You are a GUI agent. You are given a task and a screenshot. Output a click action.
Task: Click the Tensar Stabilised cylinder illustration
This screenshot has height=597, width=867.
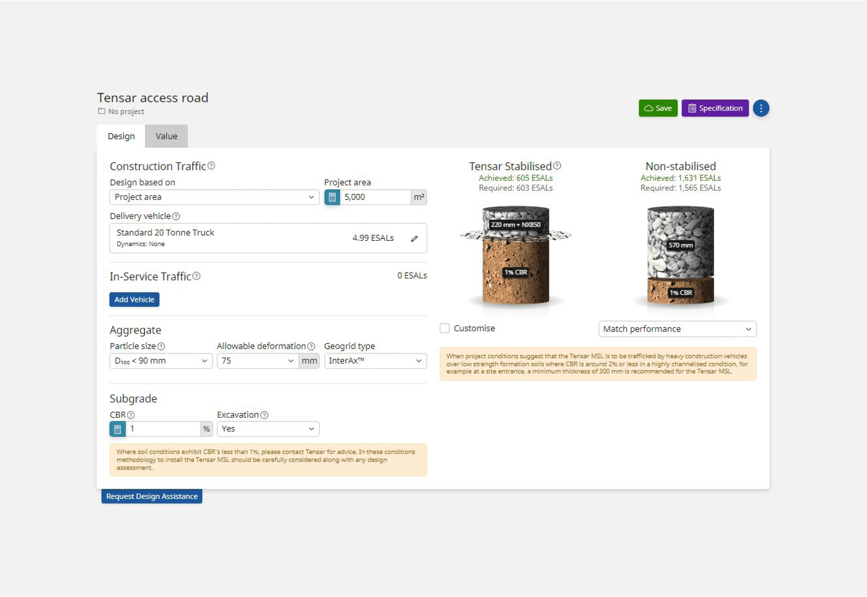516,256
